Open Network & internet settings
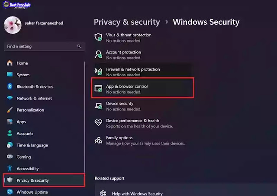This screenshot has width=277, height=196. pyautogui.click(x=44, y=98)
